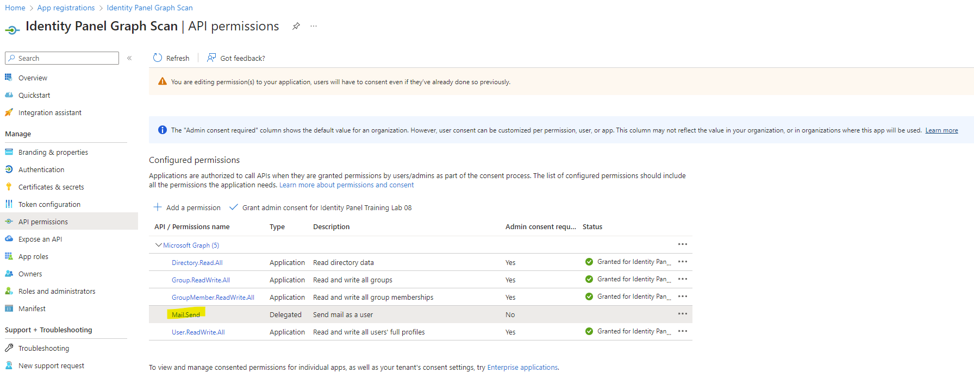The height and width of the screenshot is (385, 974).
Task: Click the Got feedback? button label
Action: pos(242,59)
